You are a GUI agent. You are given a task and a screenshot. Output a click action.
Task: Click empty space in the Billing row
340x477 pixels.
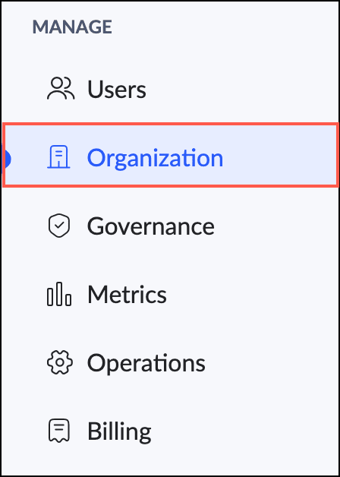243,431
